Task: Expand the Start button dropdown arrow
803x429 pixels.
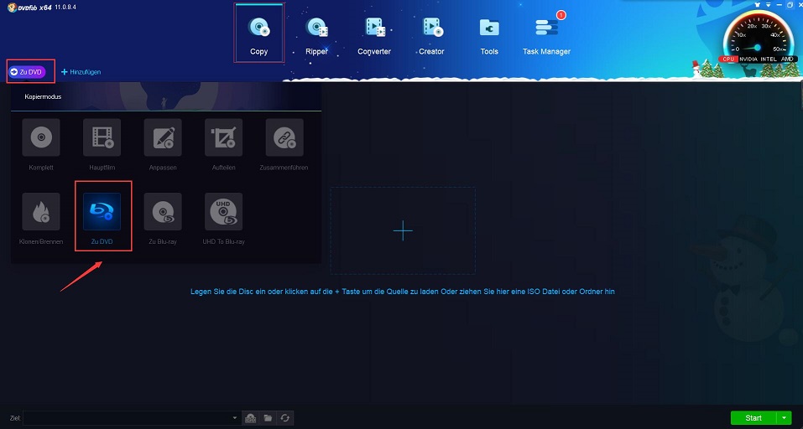Action: click(785, 418)
